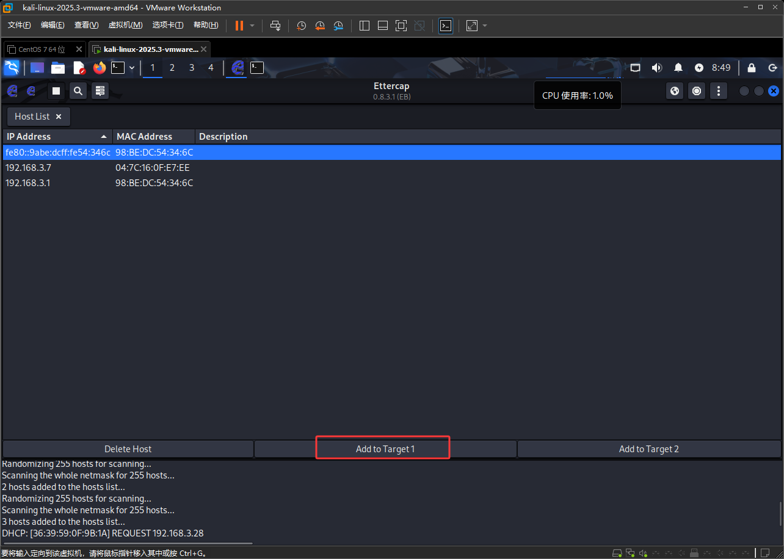This screenshot has width=784, height=559.
Task: Open VMware snapshot manager wrench icon
Action: click(x=339, y=26)
